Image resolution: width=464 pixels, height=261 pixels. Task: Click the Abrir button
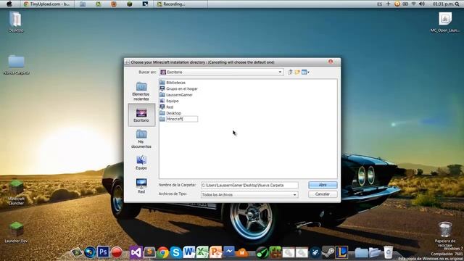pyautogui.click(x=323, y=185)
